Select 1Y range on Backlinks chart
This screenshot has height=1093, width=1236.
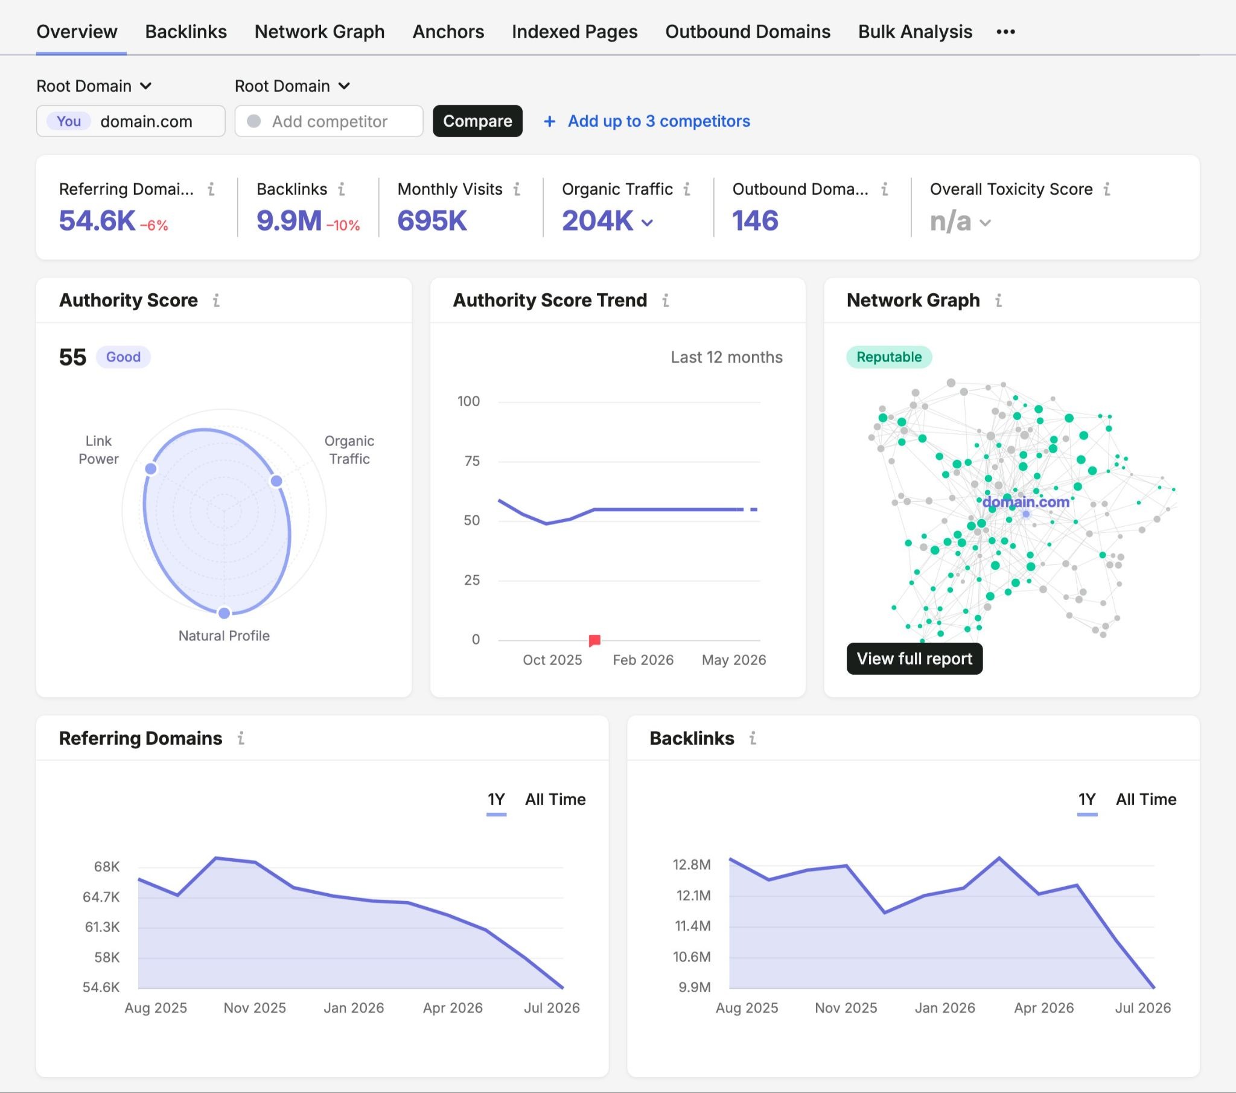click(1087, 800)
